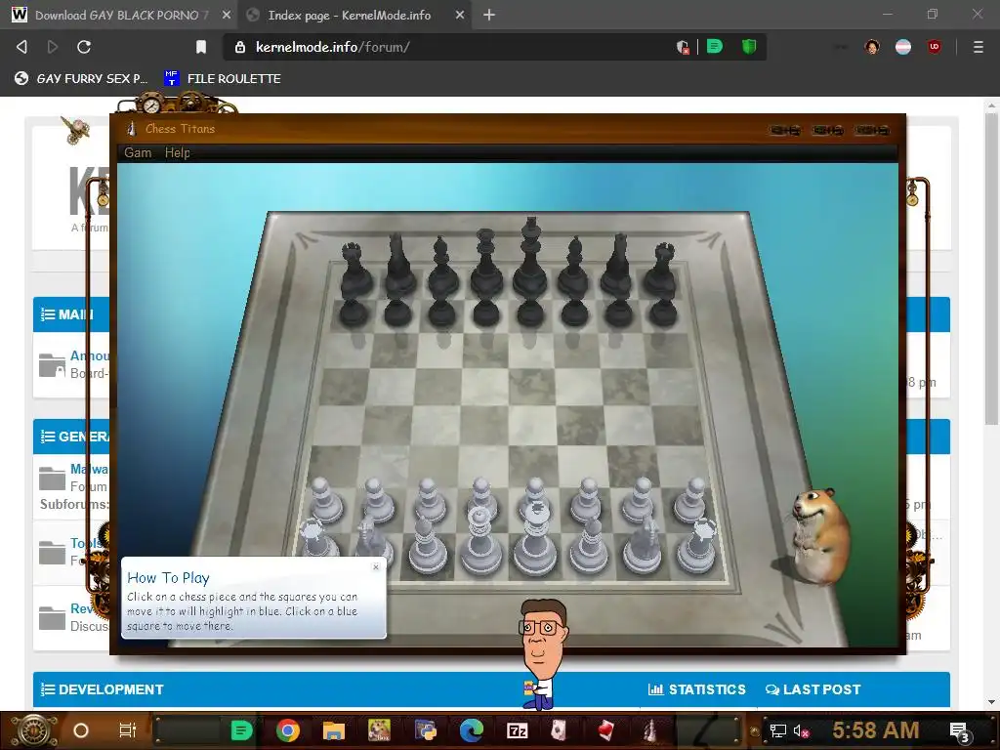The height and width of the screenshot is (750, 1000).
Task: Go back in the browser
Action: tap(21, 47)
